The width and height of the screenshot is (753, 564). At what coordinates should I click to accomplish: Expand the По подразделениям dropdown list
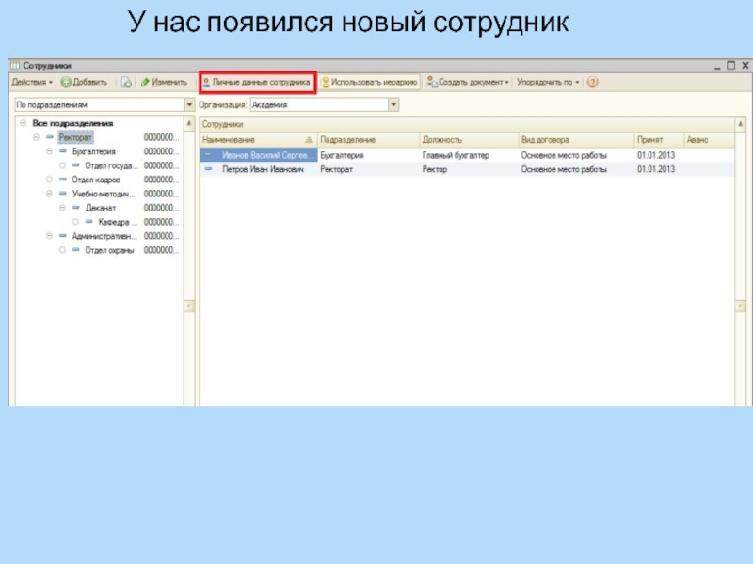(x=190, y=105)
